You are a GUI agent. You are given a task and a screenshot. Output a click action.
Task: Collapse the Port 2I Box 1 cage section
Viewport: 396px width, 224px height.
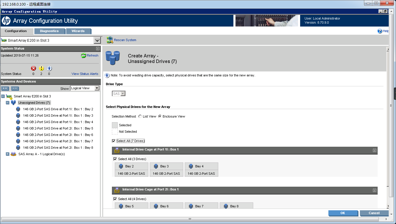pos(374,190)
